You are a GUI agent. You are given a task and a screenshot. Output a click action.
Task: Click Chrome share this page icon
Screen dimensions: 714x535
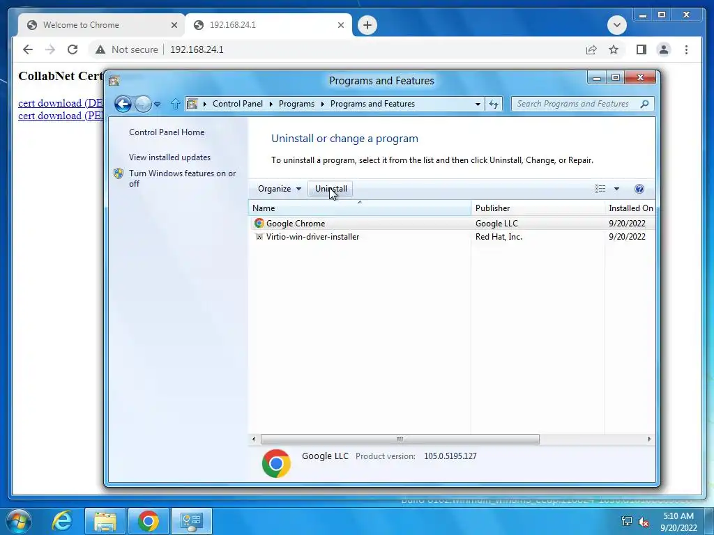(591, 49)
